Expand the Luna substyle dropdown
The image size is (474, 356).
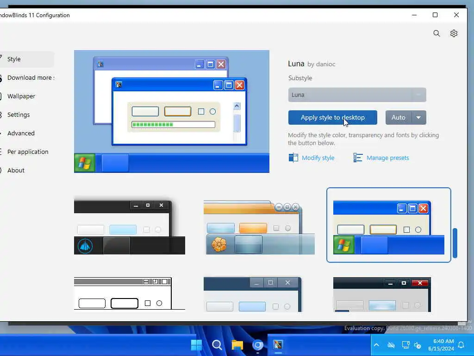(357, 95)
